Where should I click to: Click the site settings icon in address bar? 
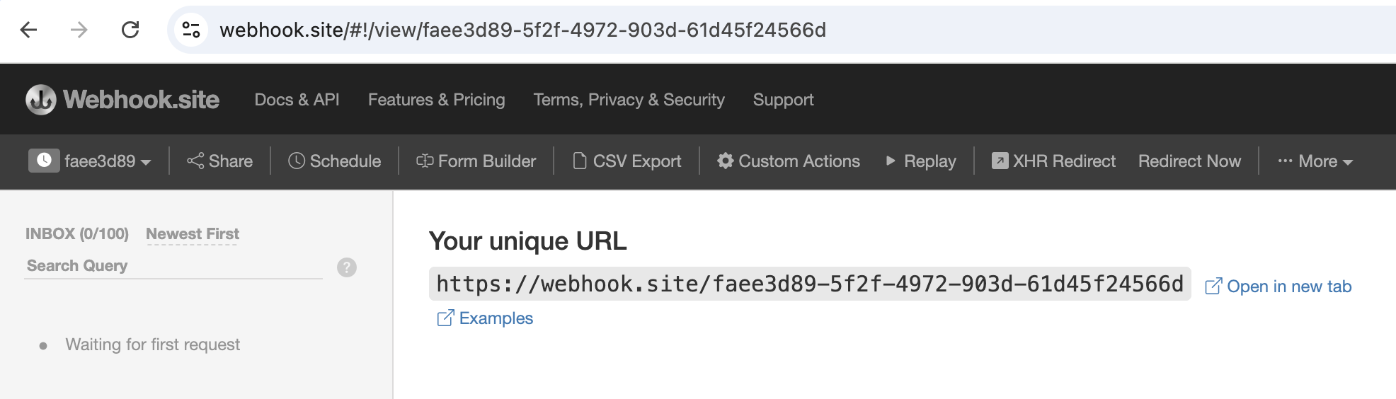click(191, 30)
